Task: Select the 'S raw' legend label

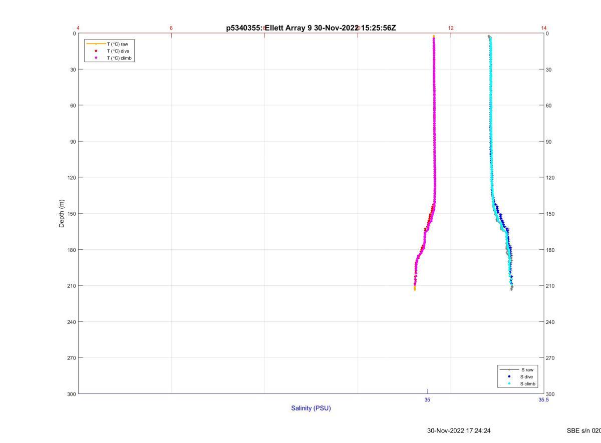Action: [527, 369]
